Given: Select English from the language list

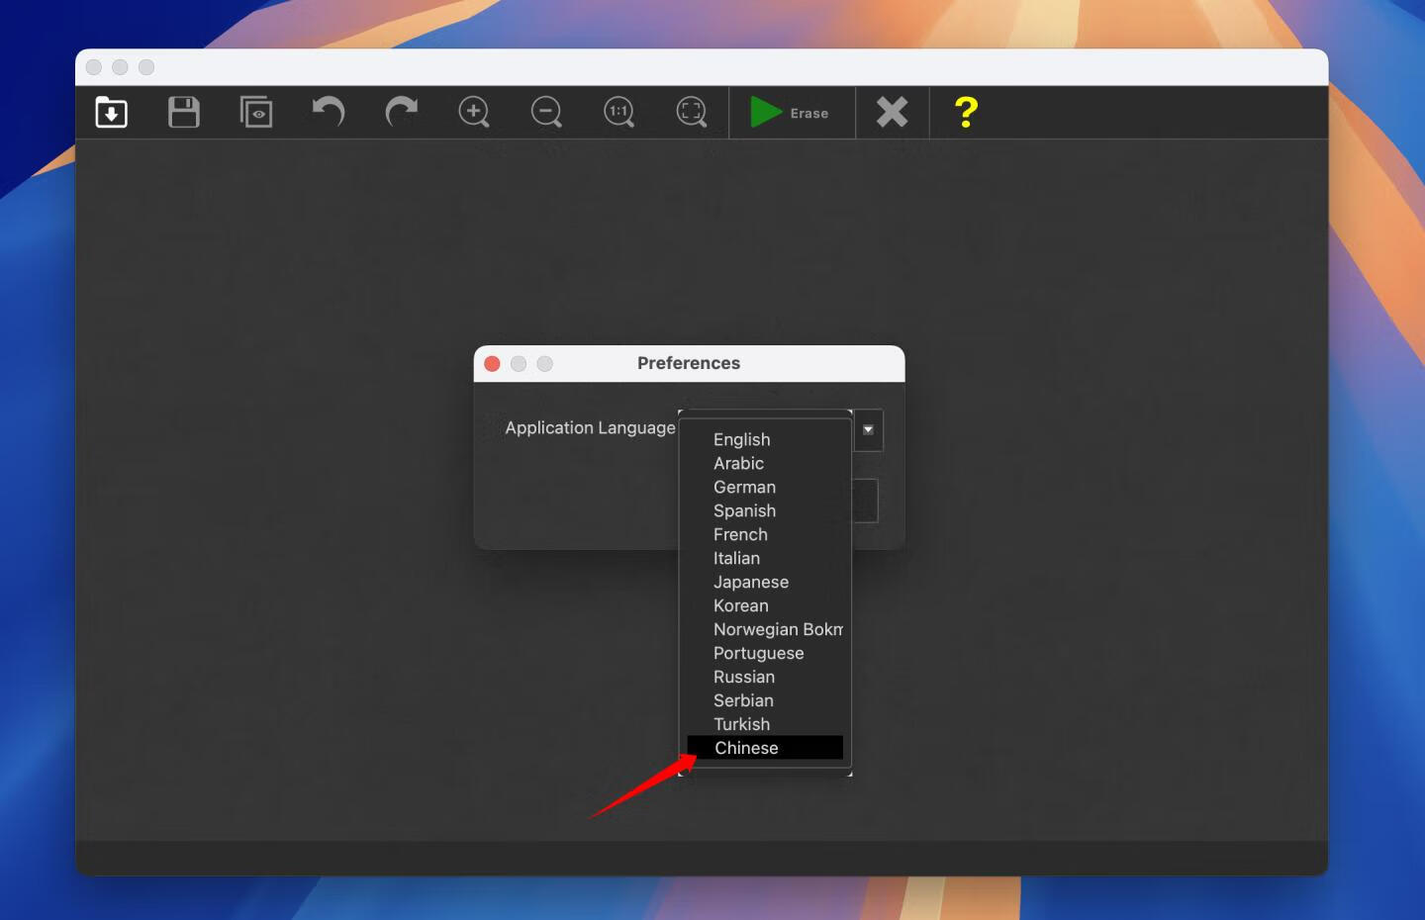Looking at the screenshot, I should 765,439.
